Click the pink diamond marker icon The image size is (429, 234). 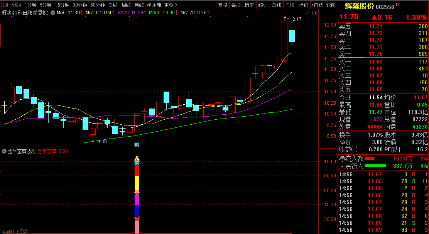click(137, 193)
